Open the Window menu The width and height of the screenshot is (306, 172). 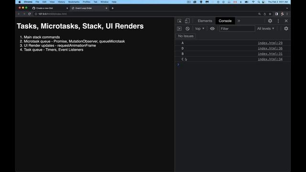point(104,2)
